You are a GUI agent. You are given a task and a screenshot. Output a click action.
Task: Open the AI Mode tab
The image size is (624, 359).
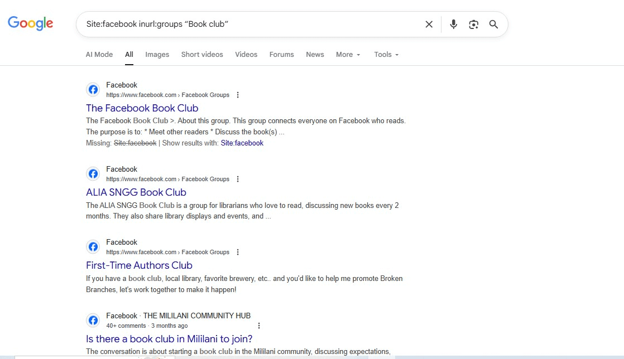[99, 54]
